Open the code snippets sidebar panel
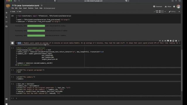The width and height of the screenshot is (187, 105). coord(6,22)
